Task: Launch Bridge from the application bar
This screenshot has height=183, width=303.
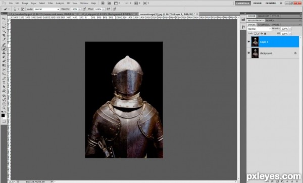Action: 103,3
